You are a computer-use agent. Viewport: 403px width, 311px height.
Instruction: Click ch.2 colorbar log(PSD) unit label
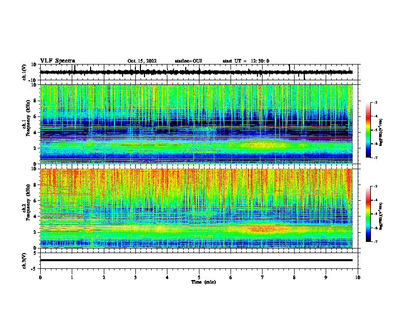tap(381, 216)
